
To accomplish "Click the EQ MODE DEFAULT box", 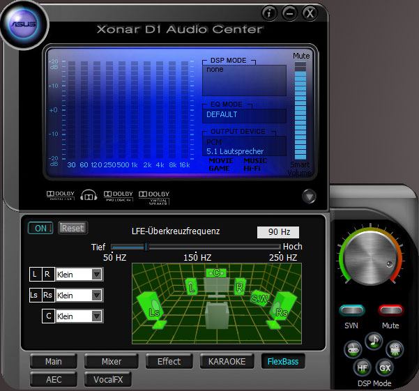I will [x=244, y=116].
